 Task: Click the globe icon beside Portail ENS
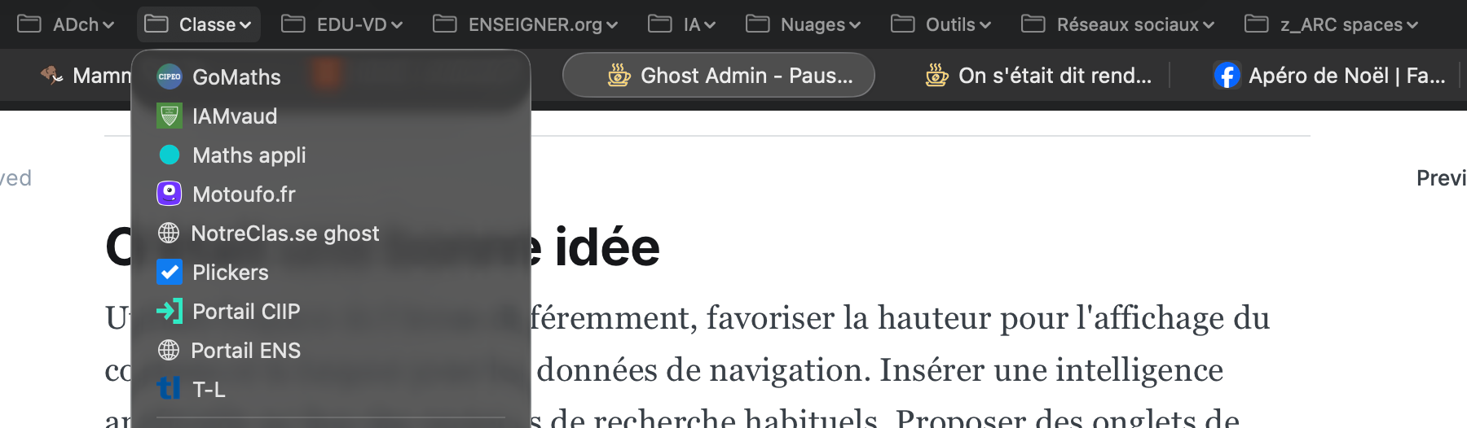(x=169, y=350)
